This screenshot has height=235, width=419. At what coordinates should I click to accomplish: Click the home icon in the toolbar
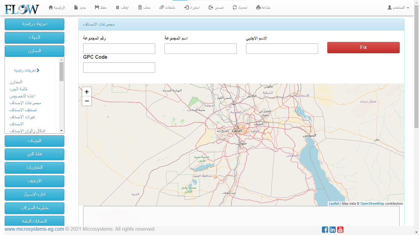(x=51, y=7)
